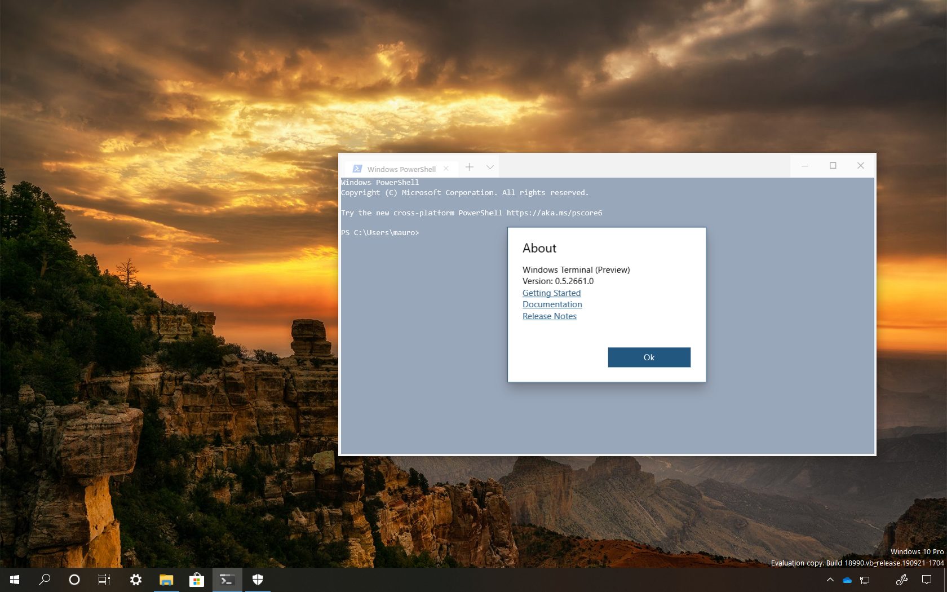Image resolution: width=947 pixels, height=592 pixels.
Task: Open the Start menu
Action: tap(14, 580)
